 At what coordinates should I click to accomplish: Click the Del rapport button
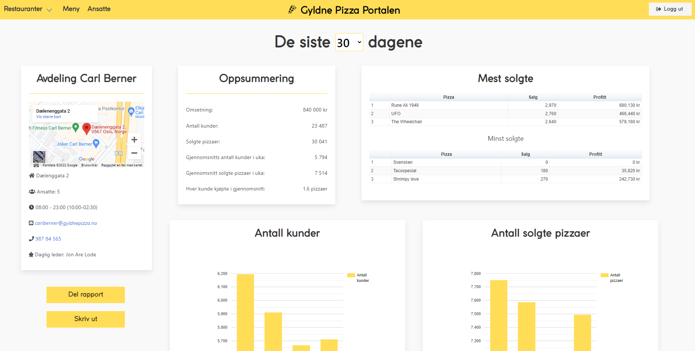86,295
